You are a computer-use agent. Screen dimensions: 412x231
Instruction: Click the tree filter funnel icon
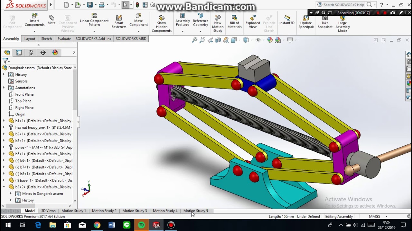(5, 60)
